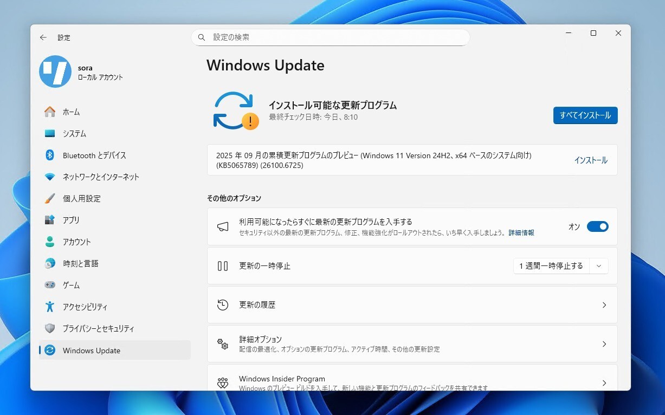This screenshot has height=415, width=665.
Task: Select プライバシーとセキュリティ category
Action: pos(115,328)
